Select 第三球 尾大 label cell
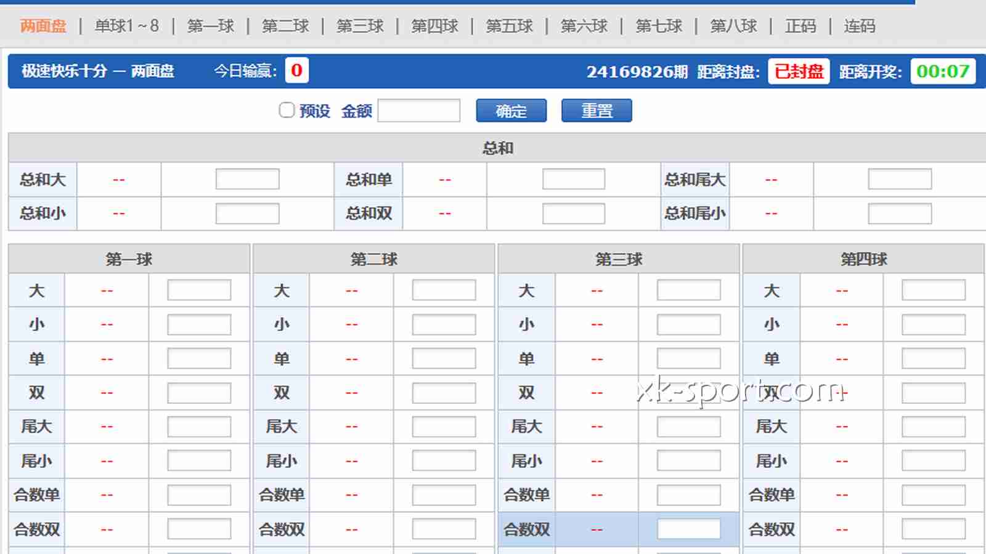Viewport: 986px width, 554px height. click(526, 427)
